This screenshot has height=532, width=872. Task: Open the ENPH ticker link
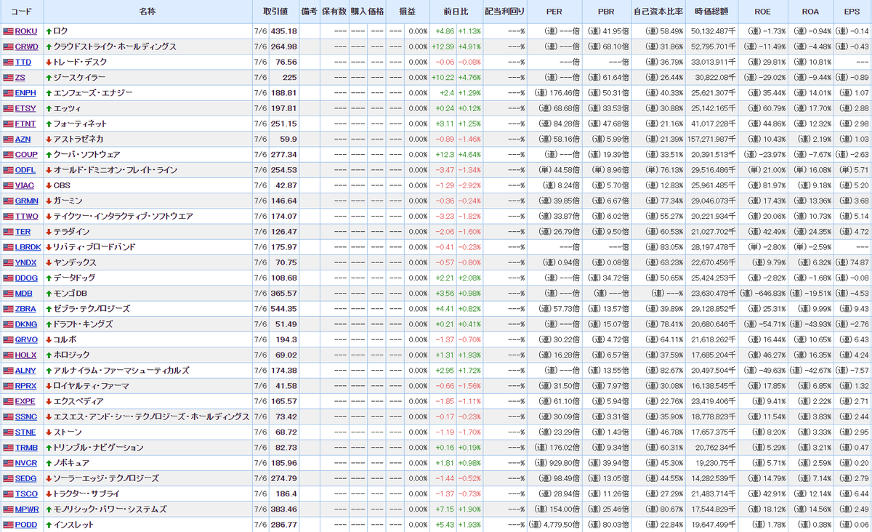pos(26,93)
